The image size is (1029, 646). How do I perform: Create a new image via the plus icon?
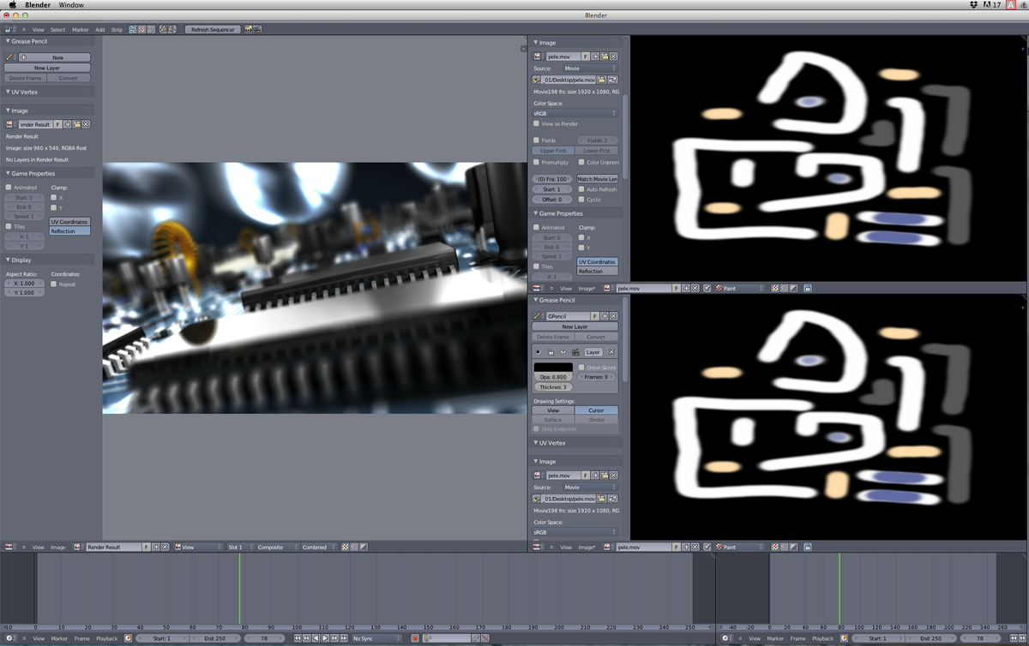tap(596, 57)
